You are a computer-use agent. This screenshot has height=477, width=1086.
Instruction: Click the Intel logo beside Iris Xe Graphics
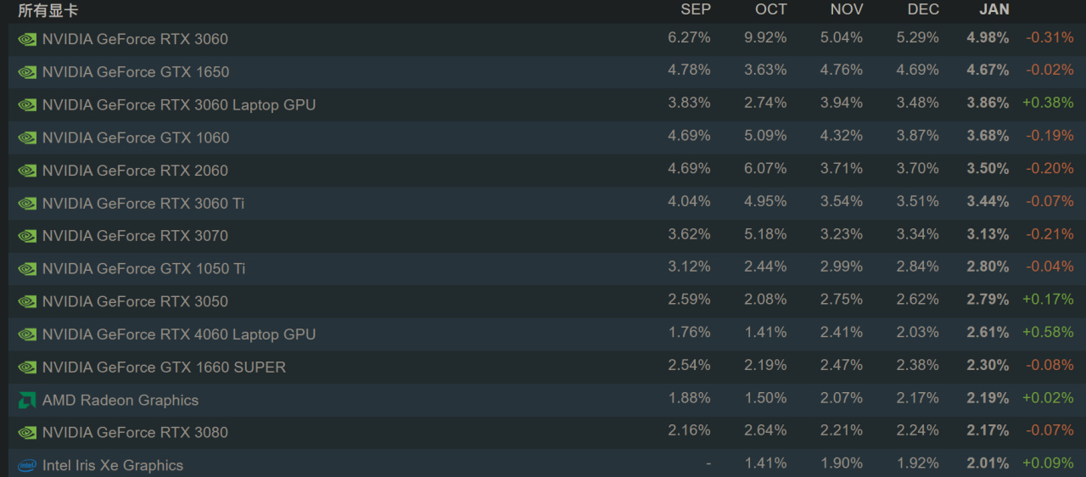27,465
